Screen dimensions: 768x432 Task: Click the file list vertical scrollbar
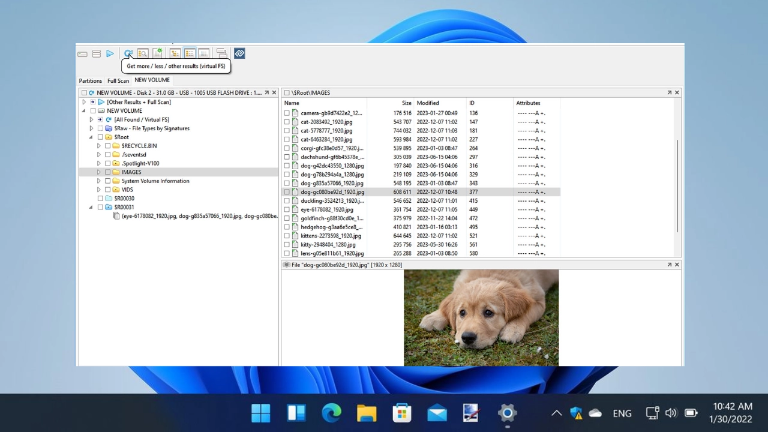point(678,186)
